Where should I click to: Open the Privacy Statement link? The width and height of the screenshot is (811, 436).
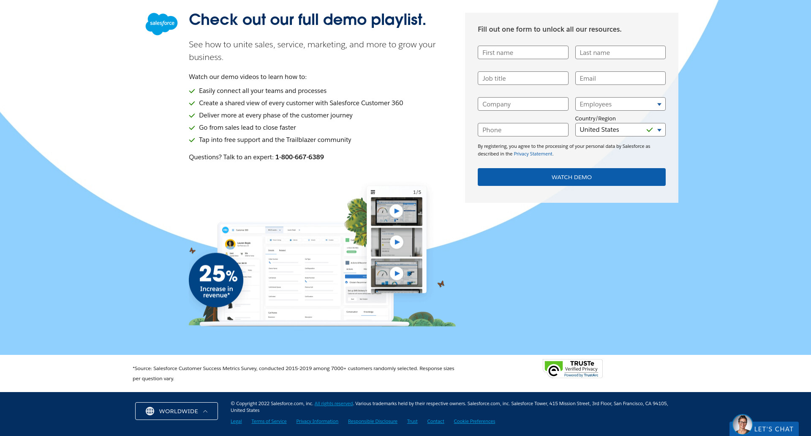[533, 154]
